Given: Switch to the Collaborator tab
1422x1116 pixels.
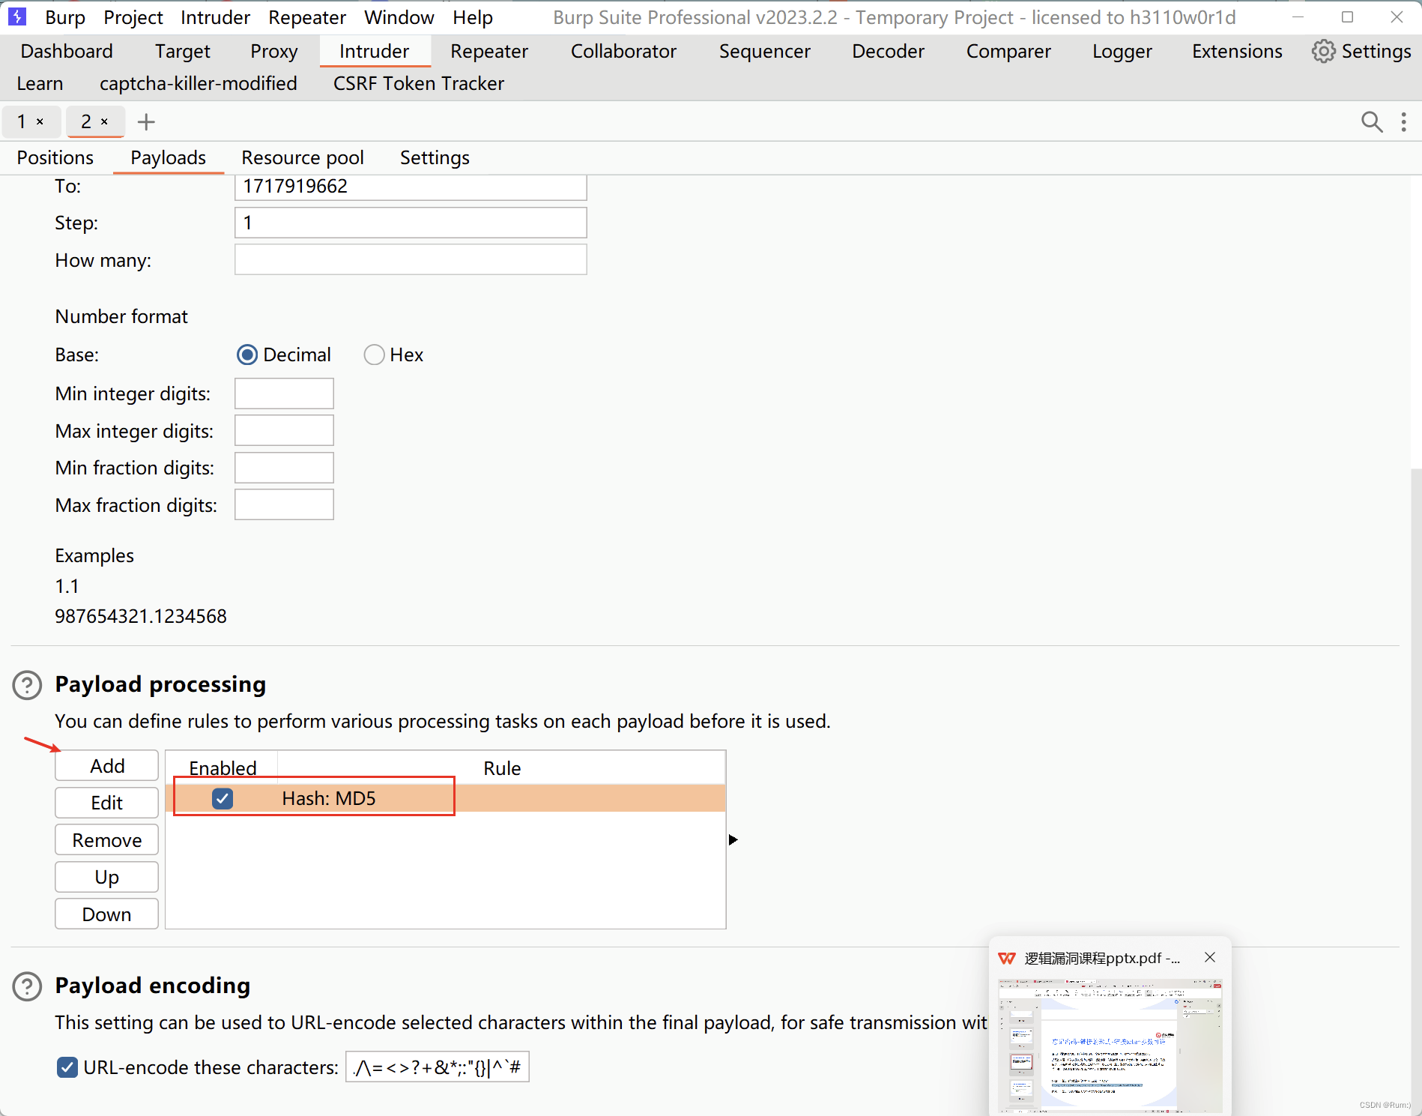Looking at the screenshot, I should 623,51.
